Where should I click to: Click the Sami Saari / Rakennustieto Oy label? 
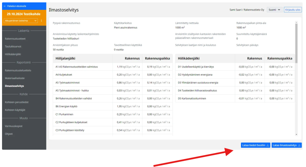tap(247, 10)
